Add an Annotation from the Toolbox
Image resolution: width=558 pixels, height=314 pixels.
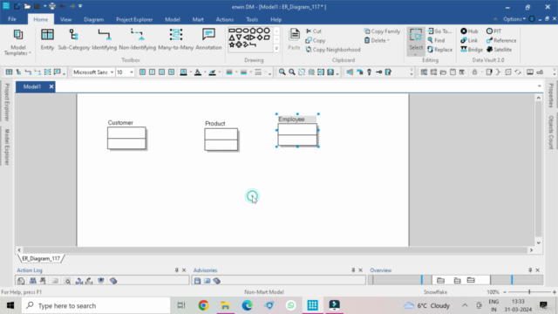(x=208, y=39)
